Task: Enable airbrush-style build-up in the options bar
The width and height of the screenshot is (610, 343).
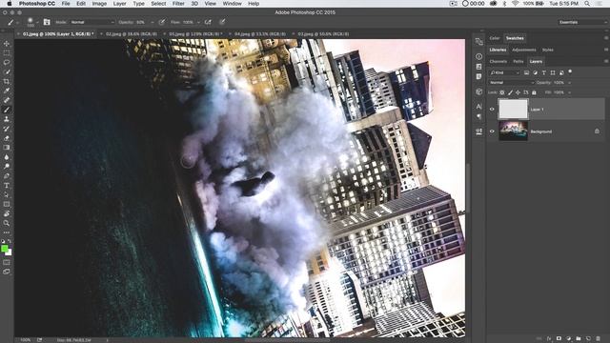Action: pos(208,22)
